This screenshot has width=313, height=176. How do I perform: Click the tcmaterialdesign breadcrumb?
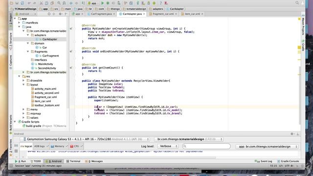point(134,9)
